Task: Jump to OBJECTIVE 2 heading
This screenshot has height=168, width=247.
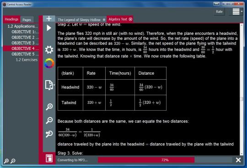Action: coord(25,38)
